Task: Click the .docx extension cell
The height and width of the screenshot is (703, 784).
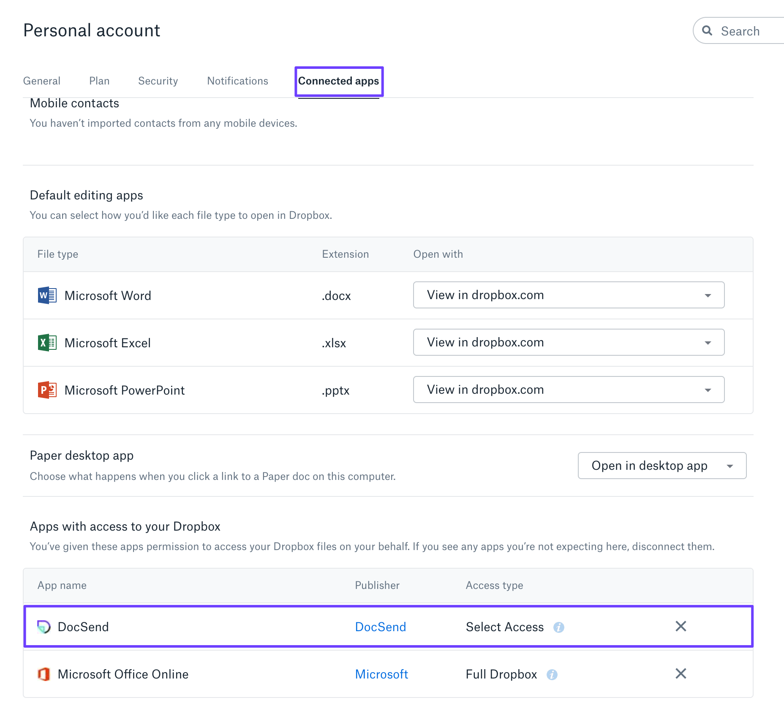Action: pyautogui.click(x=336, y=296)
